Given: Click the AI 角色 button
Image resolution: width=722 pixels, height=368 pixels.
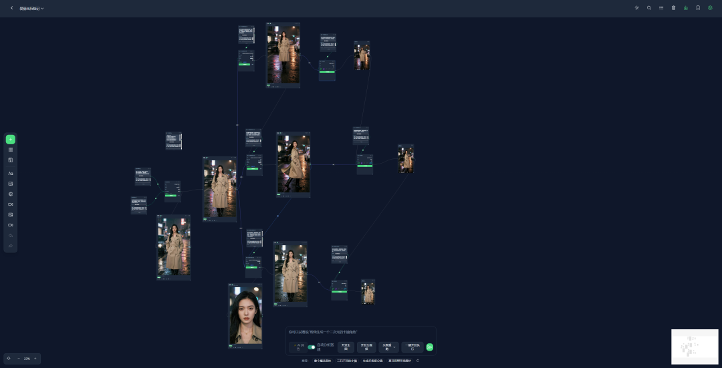Looking at the screenshot, I should point(298,347).
